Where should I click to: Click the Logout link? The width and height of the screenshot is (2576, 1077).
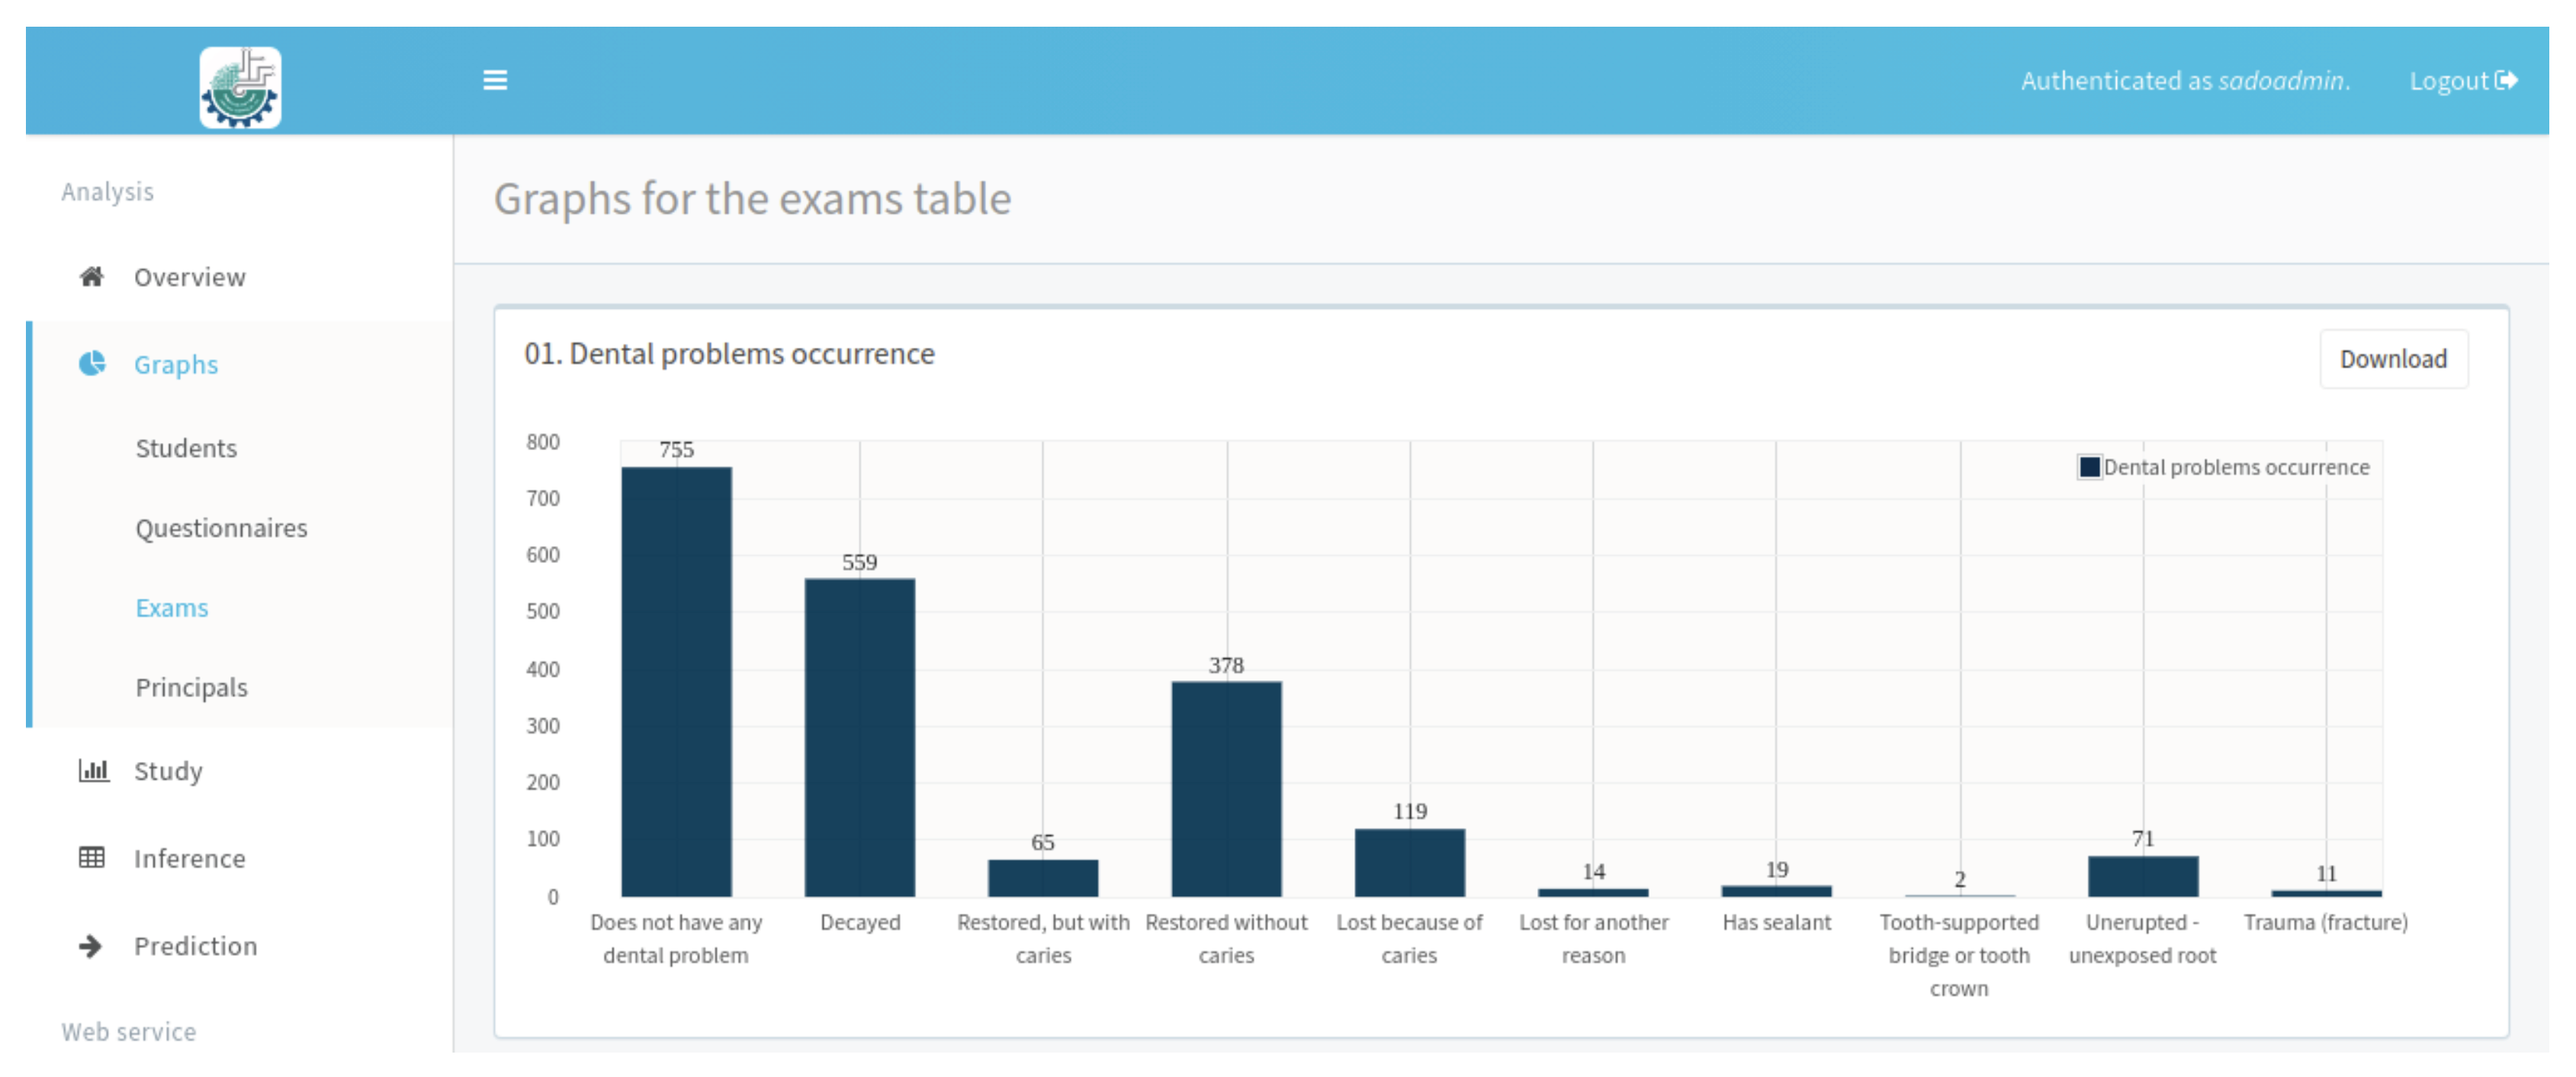pos(2448,81)
